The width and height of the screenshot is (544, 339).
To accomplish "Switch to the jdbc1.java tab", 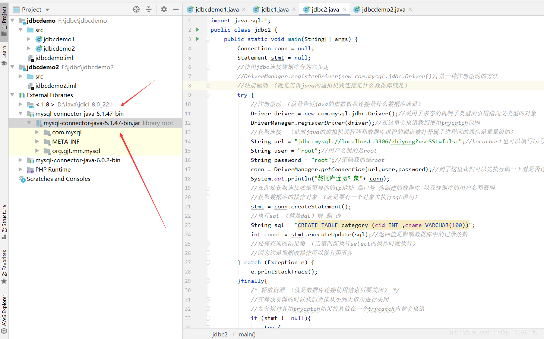I will pyautogui.click(x=275, y=9).
